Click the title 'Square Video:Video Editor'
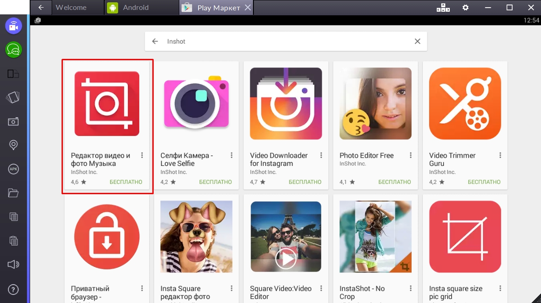The width and height of the screenshot is (541, 303). pos(281,292)
